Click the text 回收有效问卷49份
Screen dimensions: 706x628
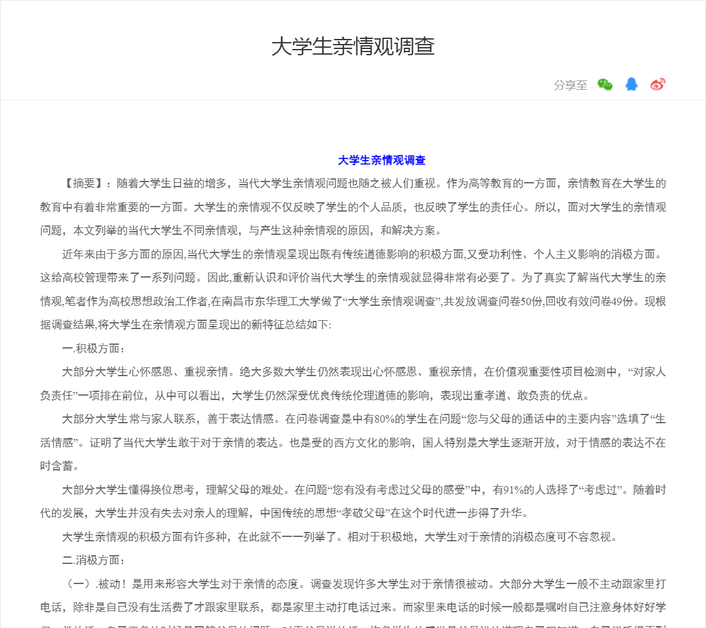pyautogui.click(x=589, y=301)
